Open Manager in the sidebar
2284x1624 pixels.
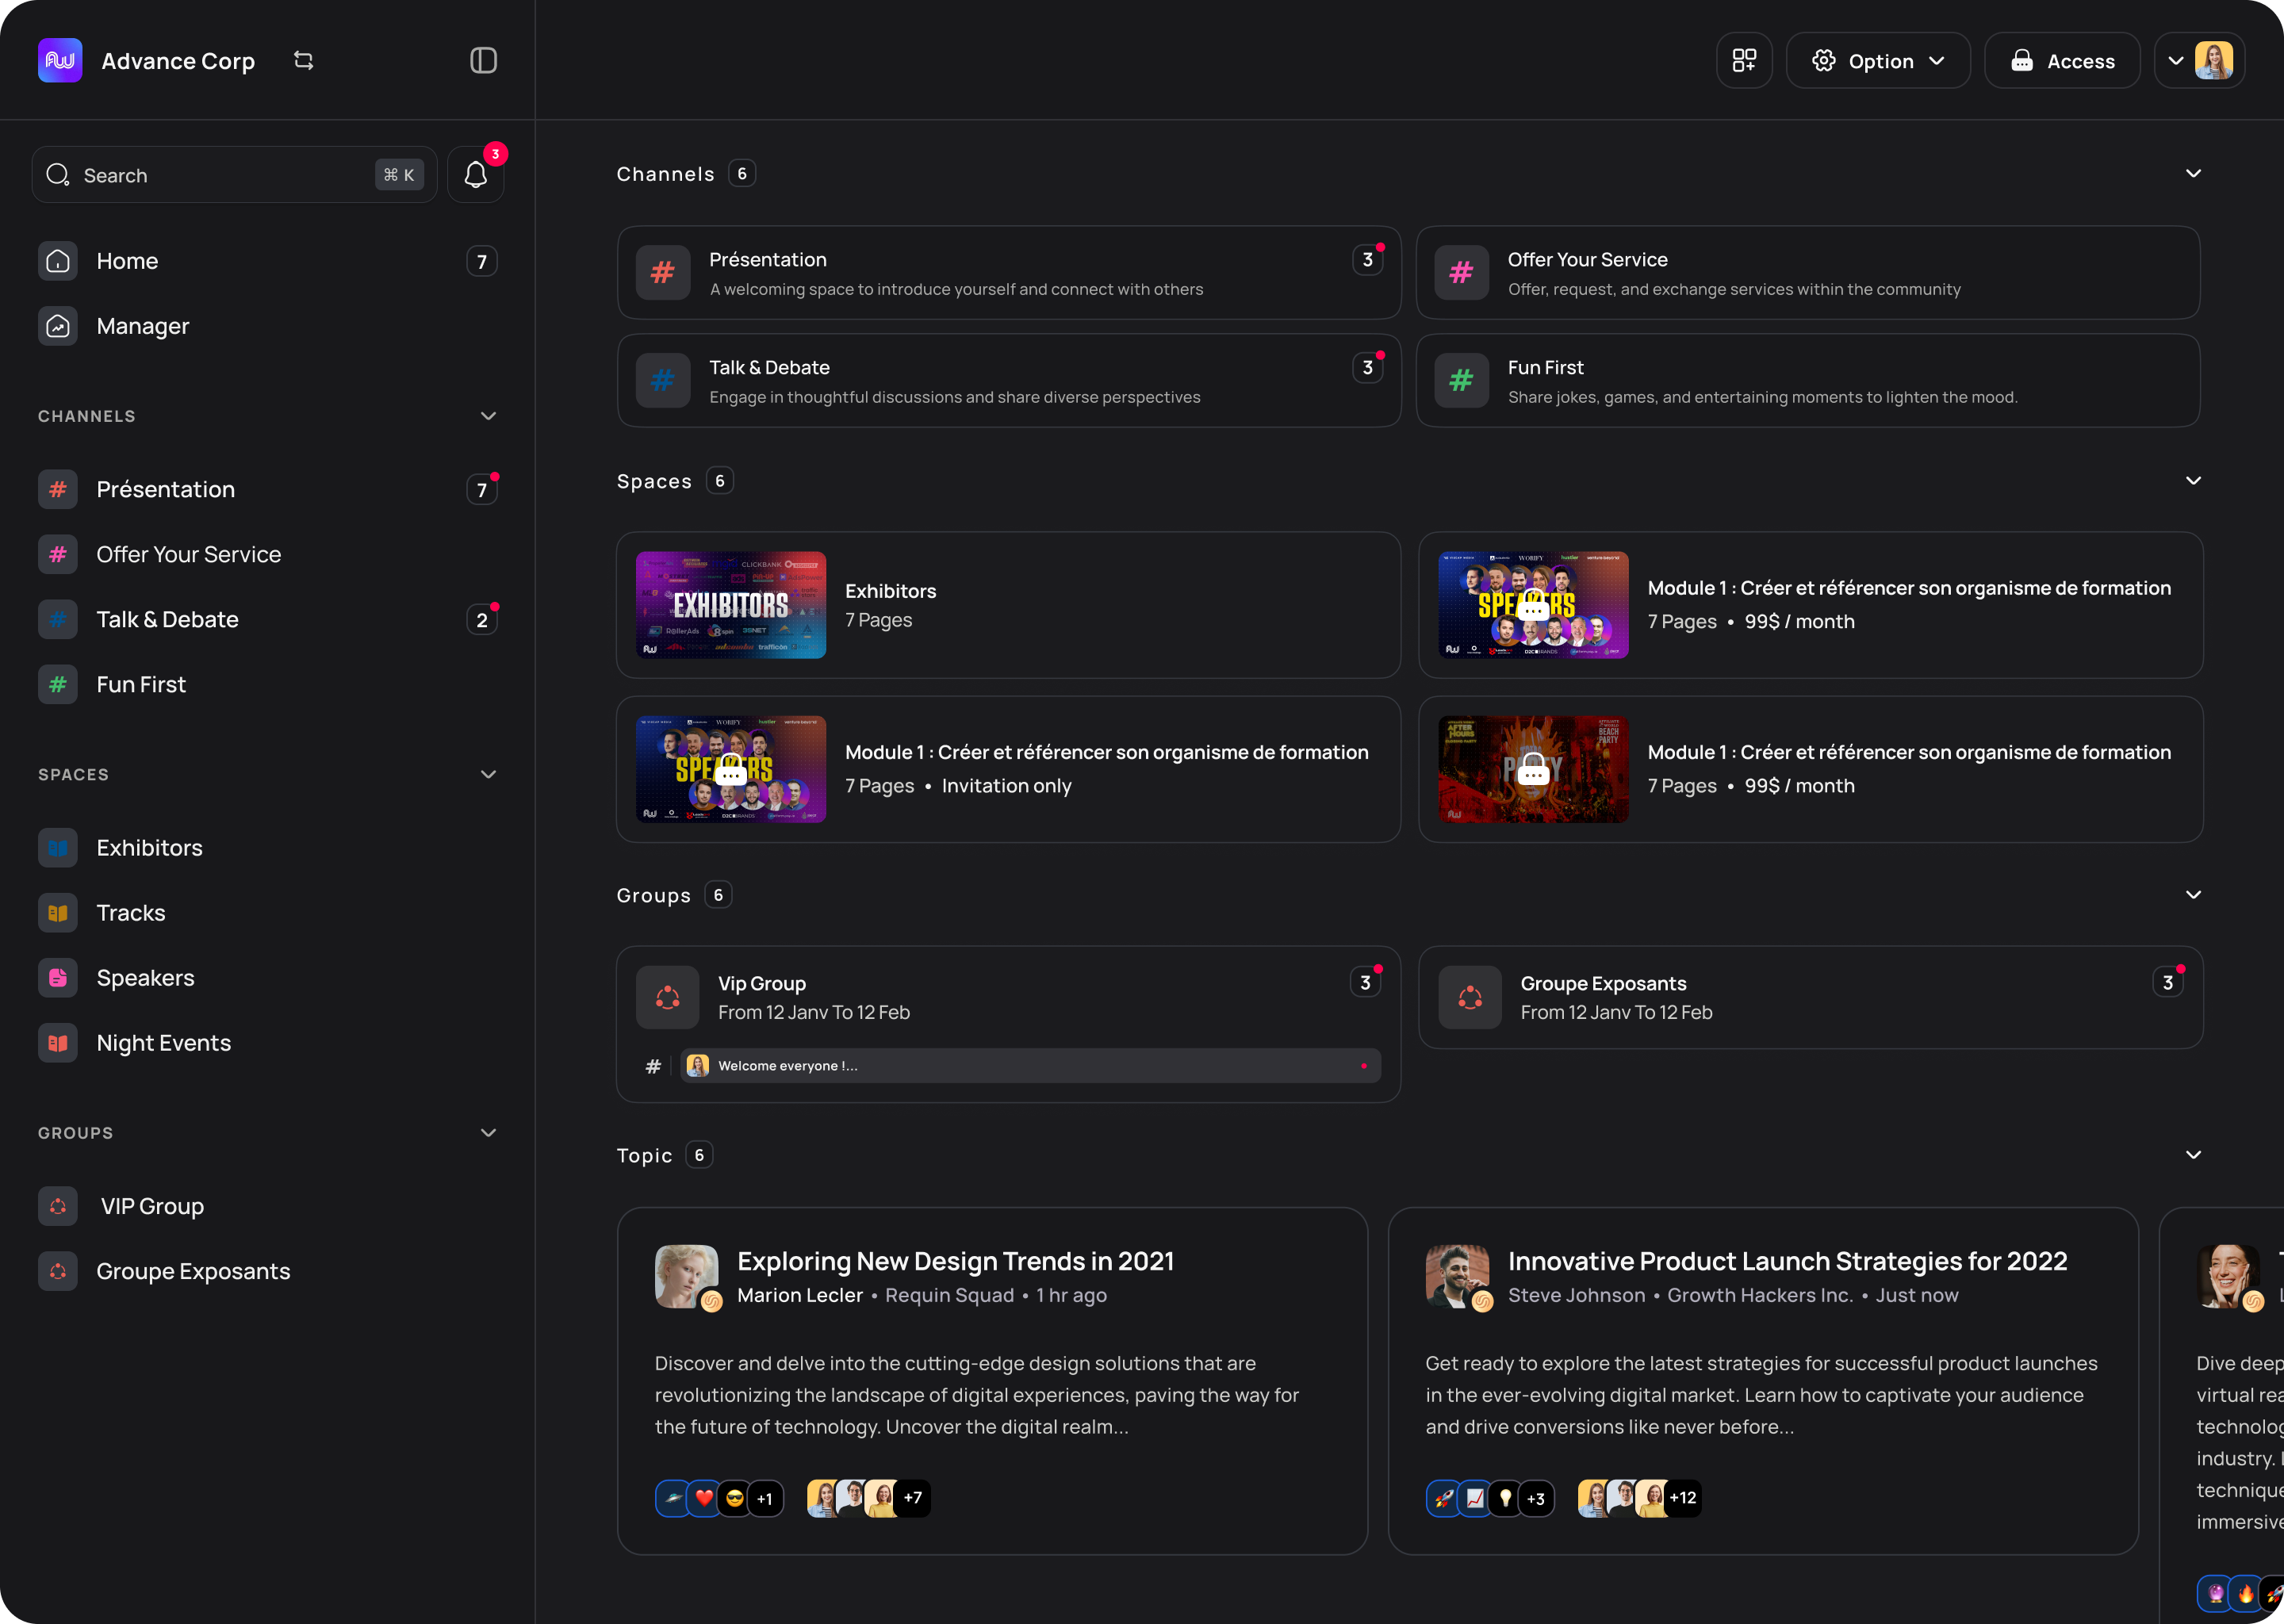[x=142, y=326]
